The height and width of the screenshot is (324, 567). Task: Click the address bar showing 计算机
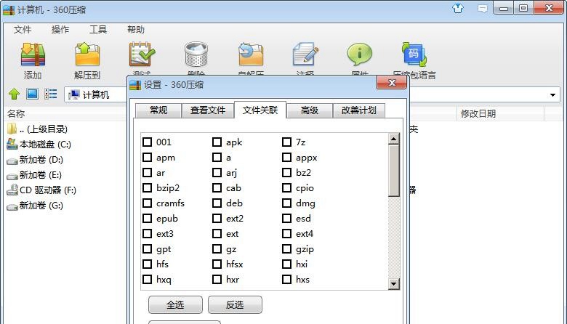coord(96,94)
